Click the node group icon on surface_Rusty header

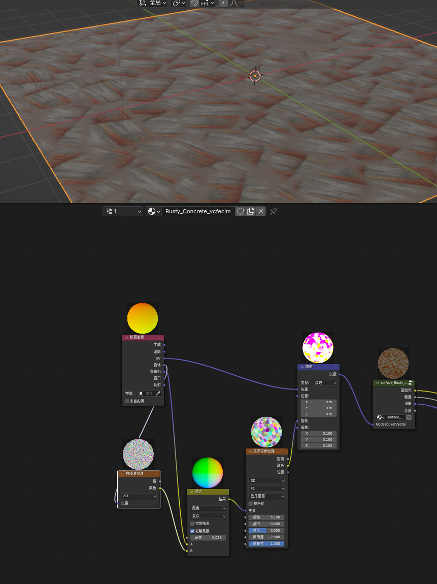click(x=410, y=382)
